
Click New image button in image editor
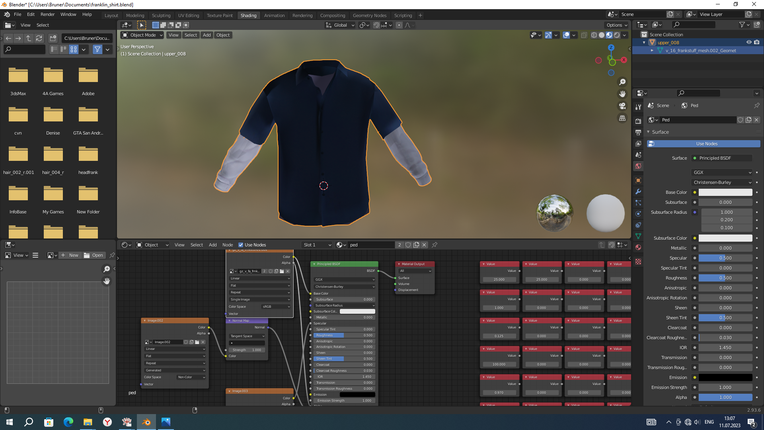click(x=70, y=255)
